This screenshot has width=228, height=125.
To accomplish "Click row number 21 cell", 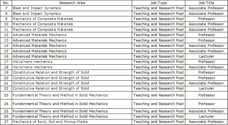I will [6, 83].
